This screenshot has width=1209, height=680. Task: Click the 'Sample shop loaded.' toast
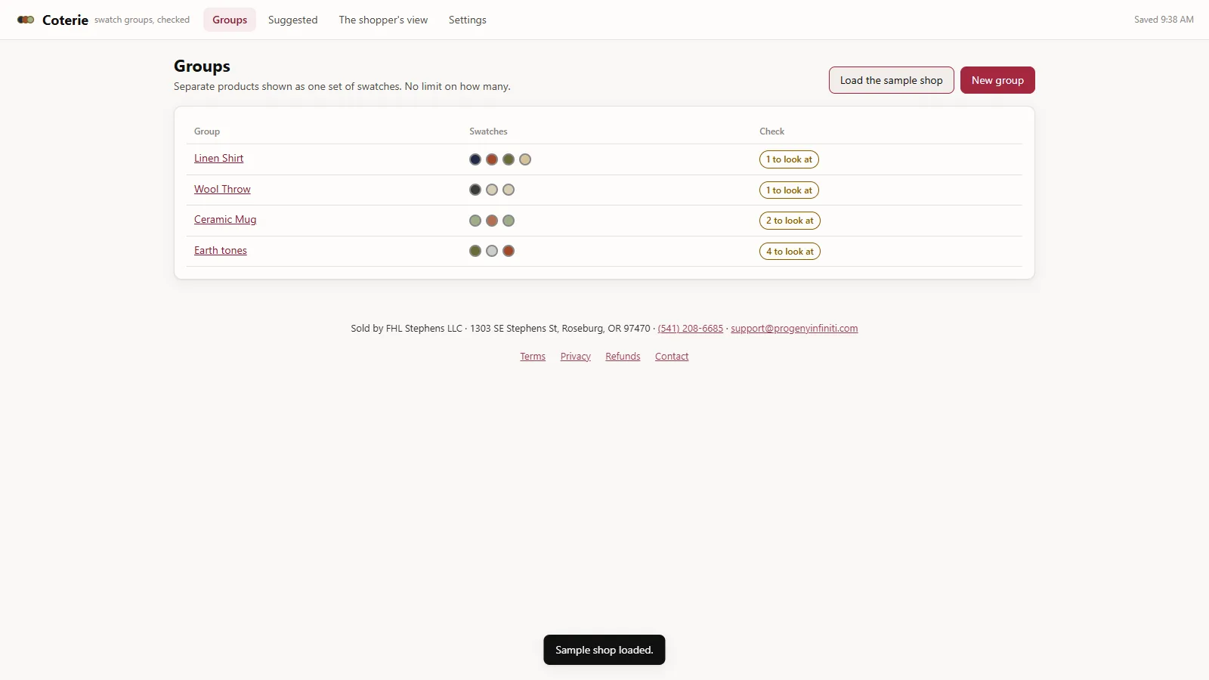coord(604,650)
